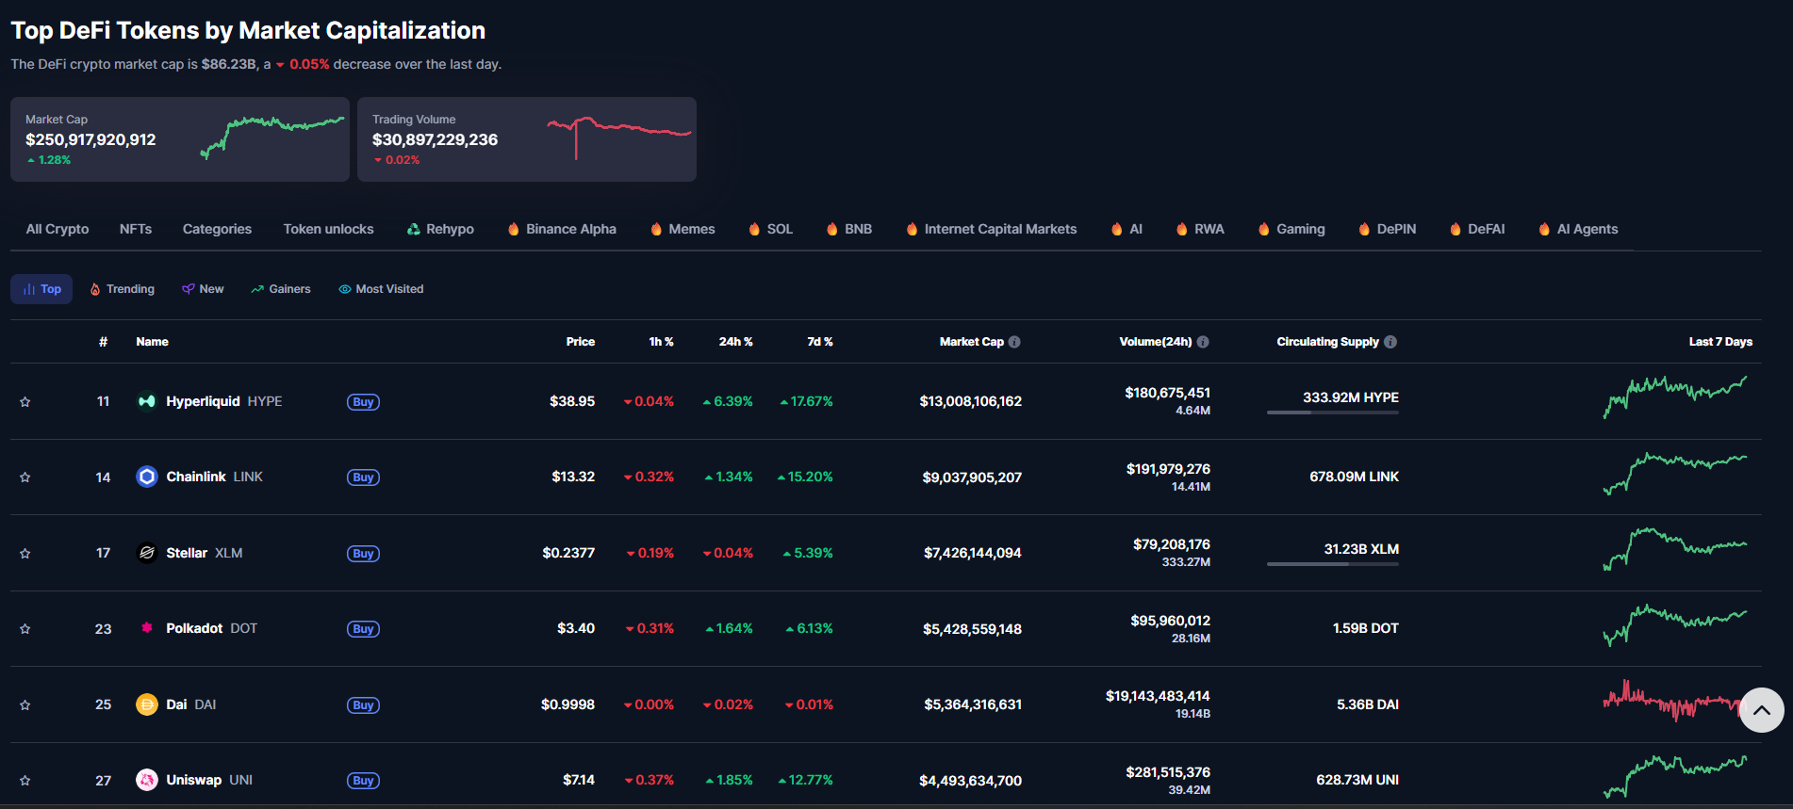Open the Token unlocks tab

click(x=329, y=229)
